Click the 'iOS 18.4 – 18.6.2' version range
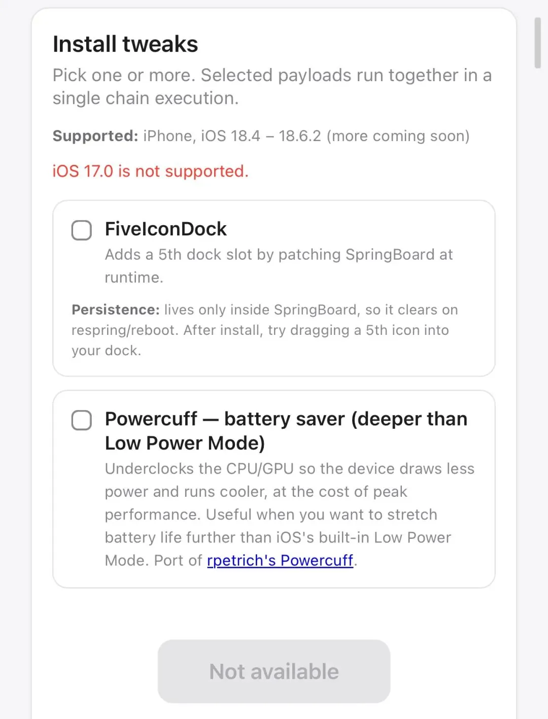Viewport: 548px width, 719px height. click(261, 136)
